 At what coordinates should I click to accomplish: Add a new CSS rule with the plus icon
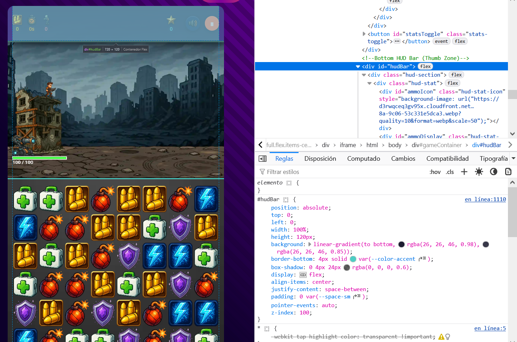464,172
